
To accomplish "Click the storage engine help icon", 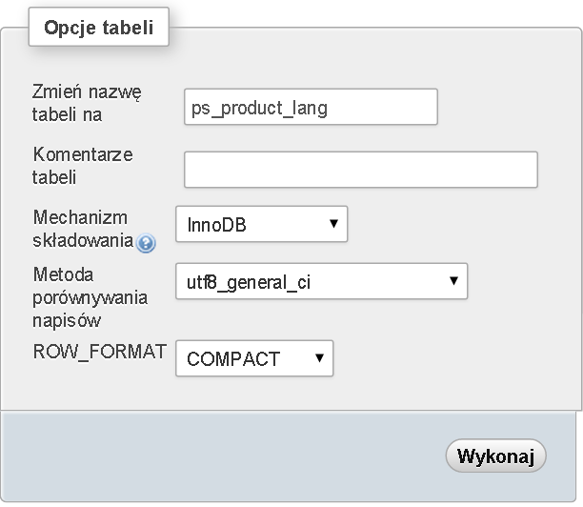I will (146, 242).
